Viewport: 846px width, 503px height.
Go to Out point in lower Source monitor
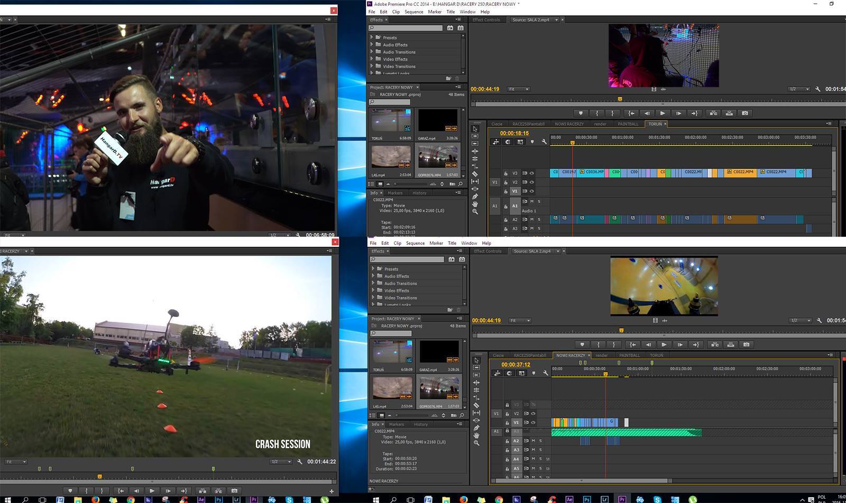(696, 344)
